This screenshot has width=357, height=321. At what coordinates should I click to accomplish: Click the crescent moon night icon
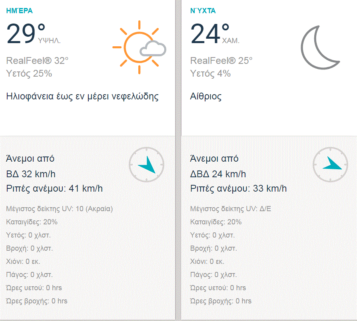pyautogui.click(x=320, y=47)
